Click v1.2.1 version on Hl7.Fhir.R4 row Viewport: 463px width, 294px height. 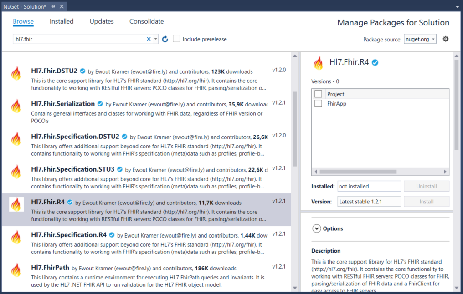[x=279, y=201]
